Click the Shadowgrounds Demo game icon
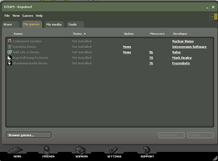The height and width of the screenshot is (161, 218). coord(10,63)
